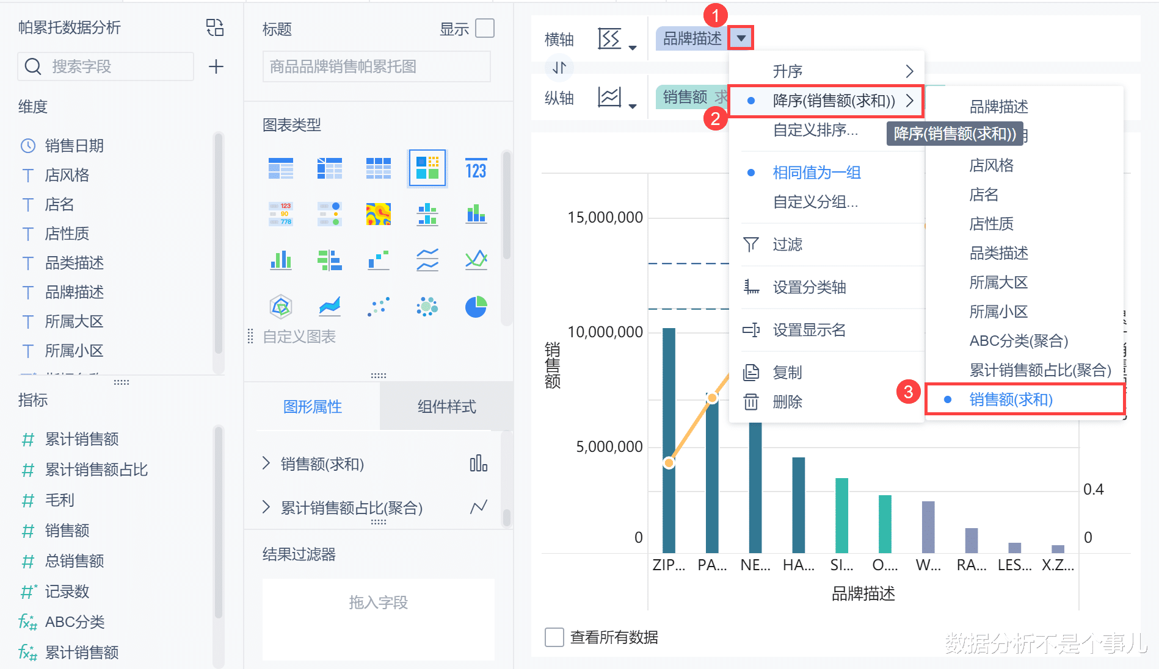
Task: Select the 123 indicator card chart type
Action: tap(476, 168)
